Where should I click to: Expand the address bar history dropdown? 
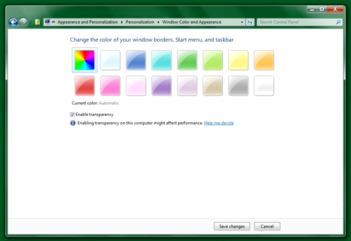point(242,22)
